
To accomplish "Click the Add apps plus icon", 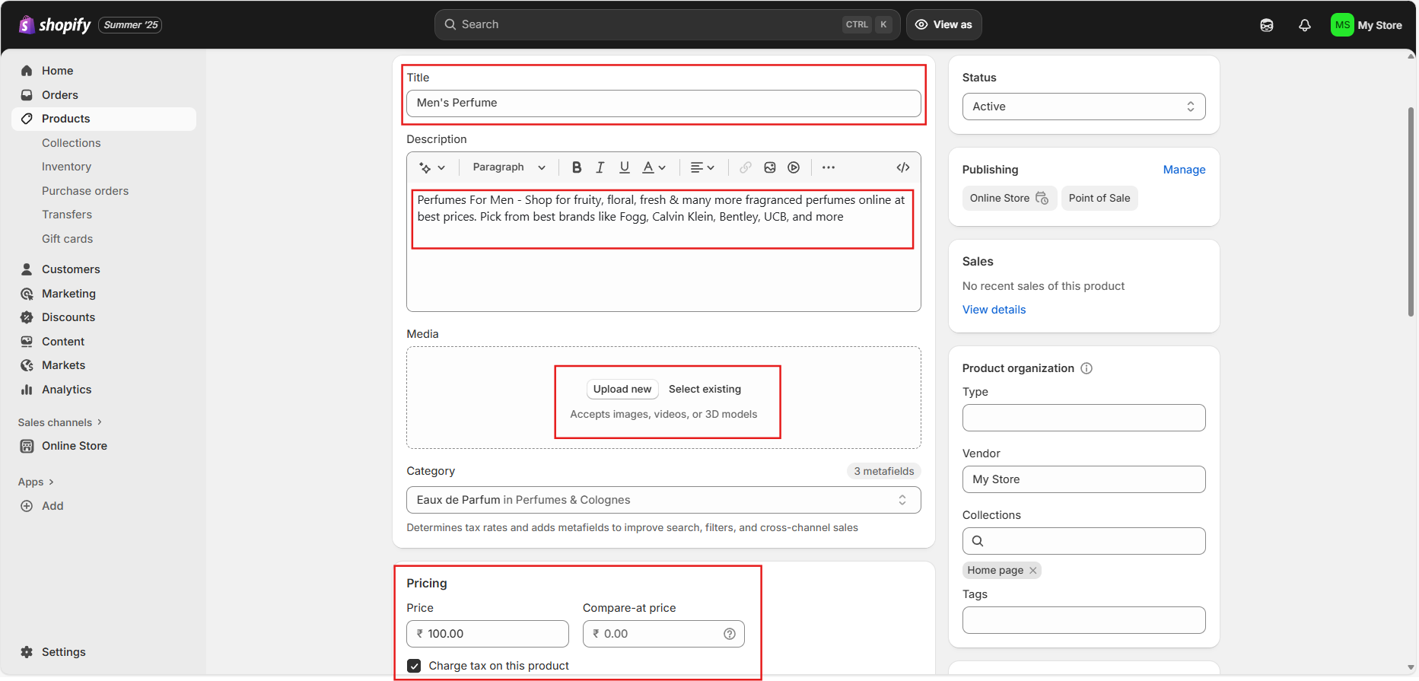I will click(27, 506).
